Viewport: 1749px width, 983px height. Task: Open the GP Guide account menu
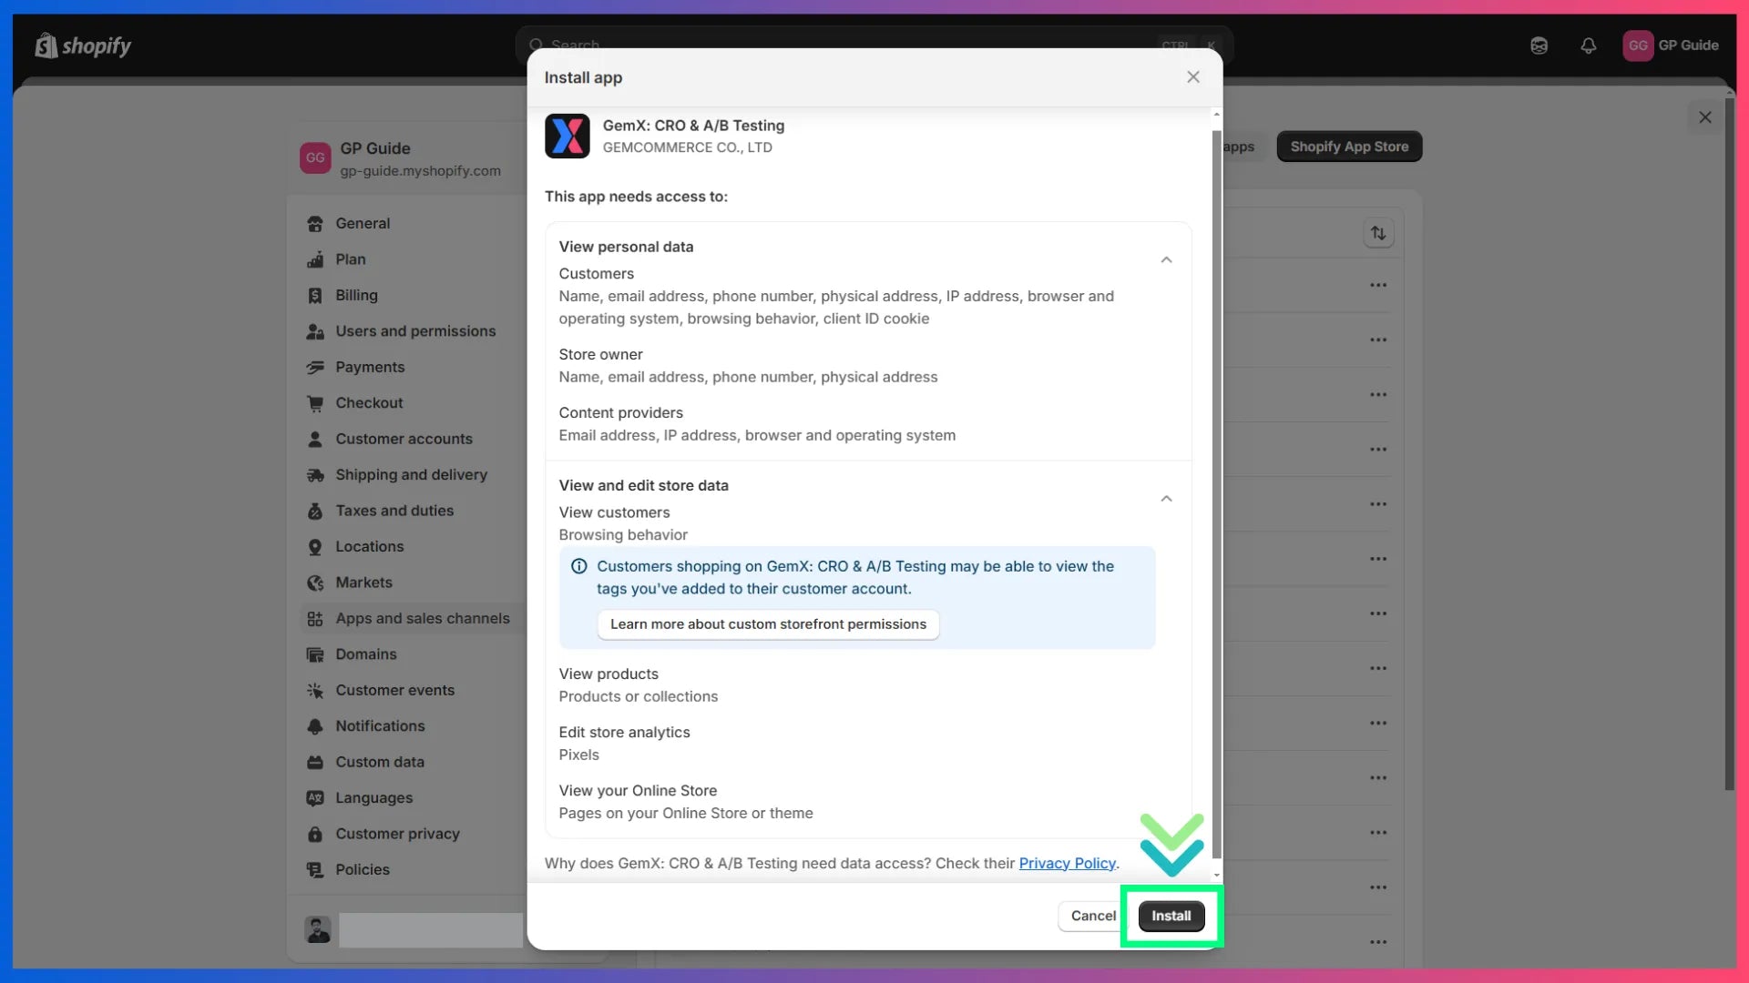pos(1671,46)
